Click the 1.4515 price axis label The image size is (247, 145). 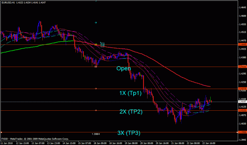click(243, 32)
